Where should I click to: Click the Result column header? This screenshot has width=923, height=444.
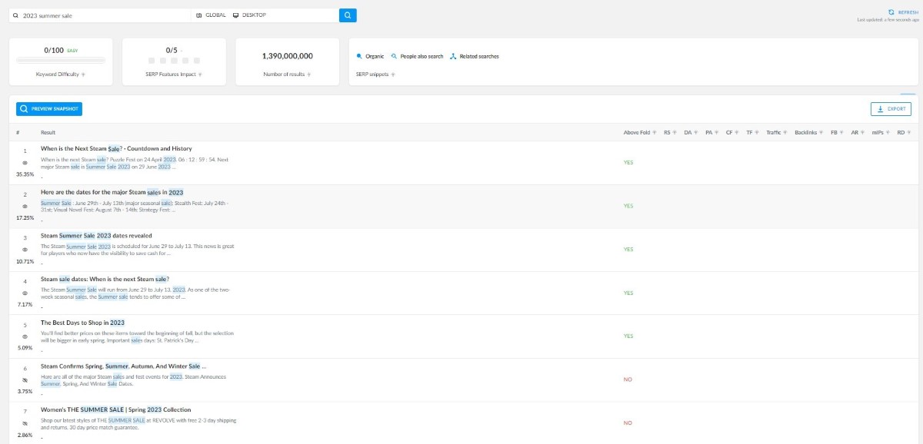point(48,132)
